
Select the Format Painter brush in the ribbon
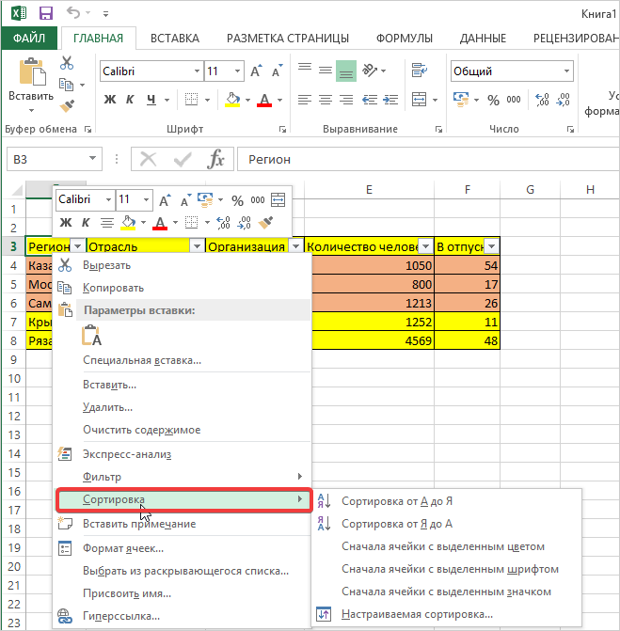[x=67, y=106]
